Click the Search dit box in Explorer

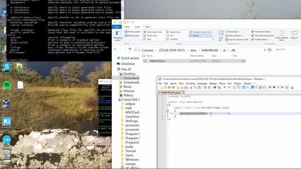[x=287, y=49]
